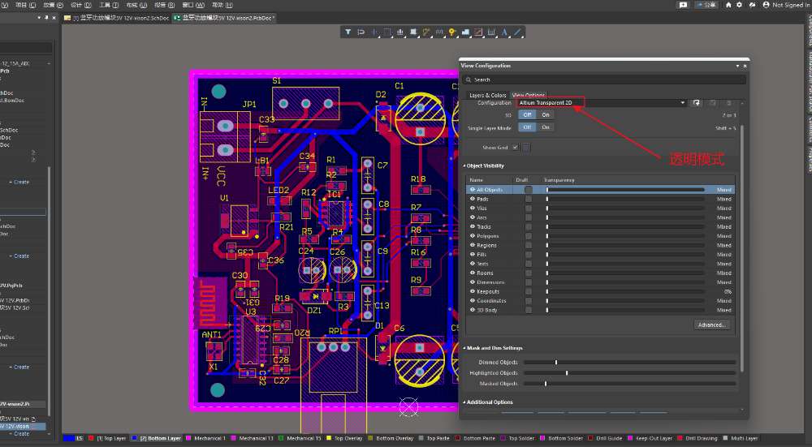Select Top Overlay layer tab
The image size is (812, 447).
pos(345,438)
